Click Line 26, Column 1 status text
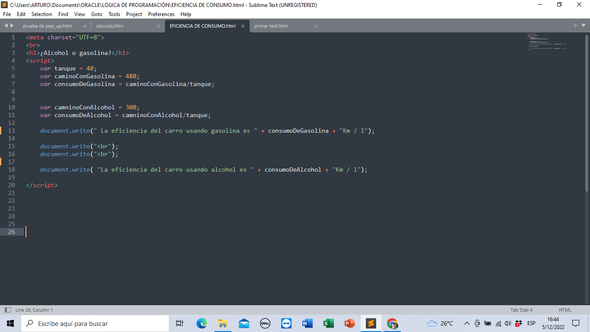The image size is (590, 332). click(34, 310)
